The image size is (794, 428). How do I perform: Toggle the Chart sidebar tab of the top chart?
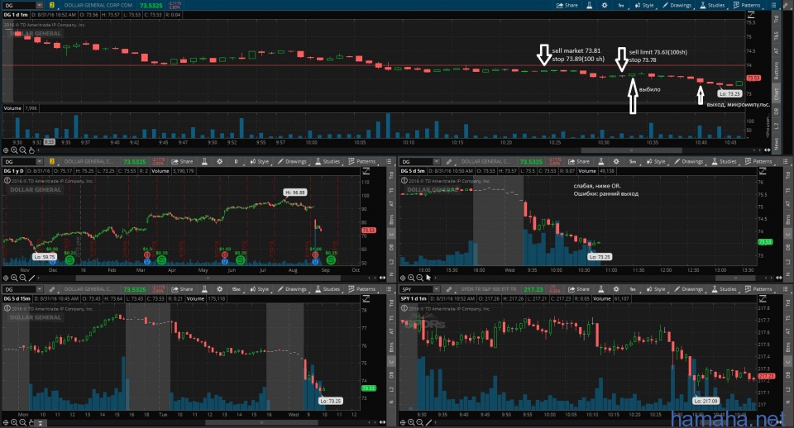(776, 94)
